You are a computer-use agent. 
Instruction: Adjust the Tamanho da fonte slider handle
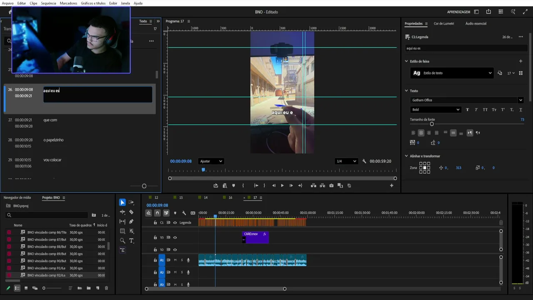[x=432, y=124]
